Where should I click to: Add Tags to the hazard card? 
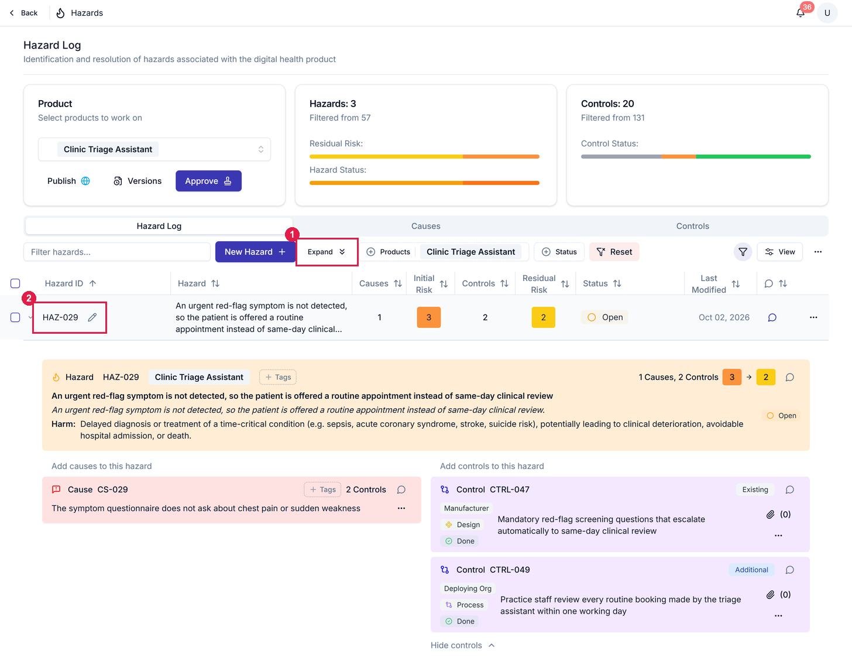click(278, 377)
